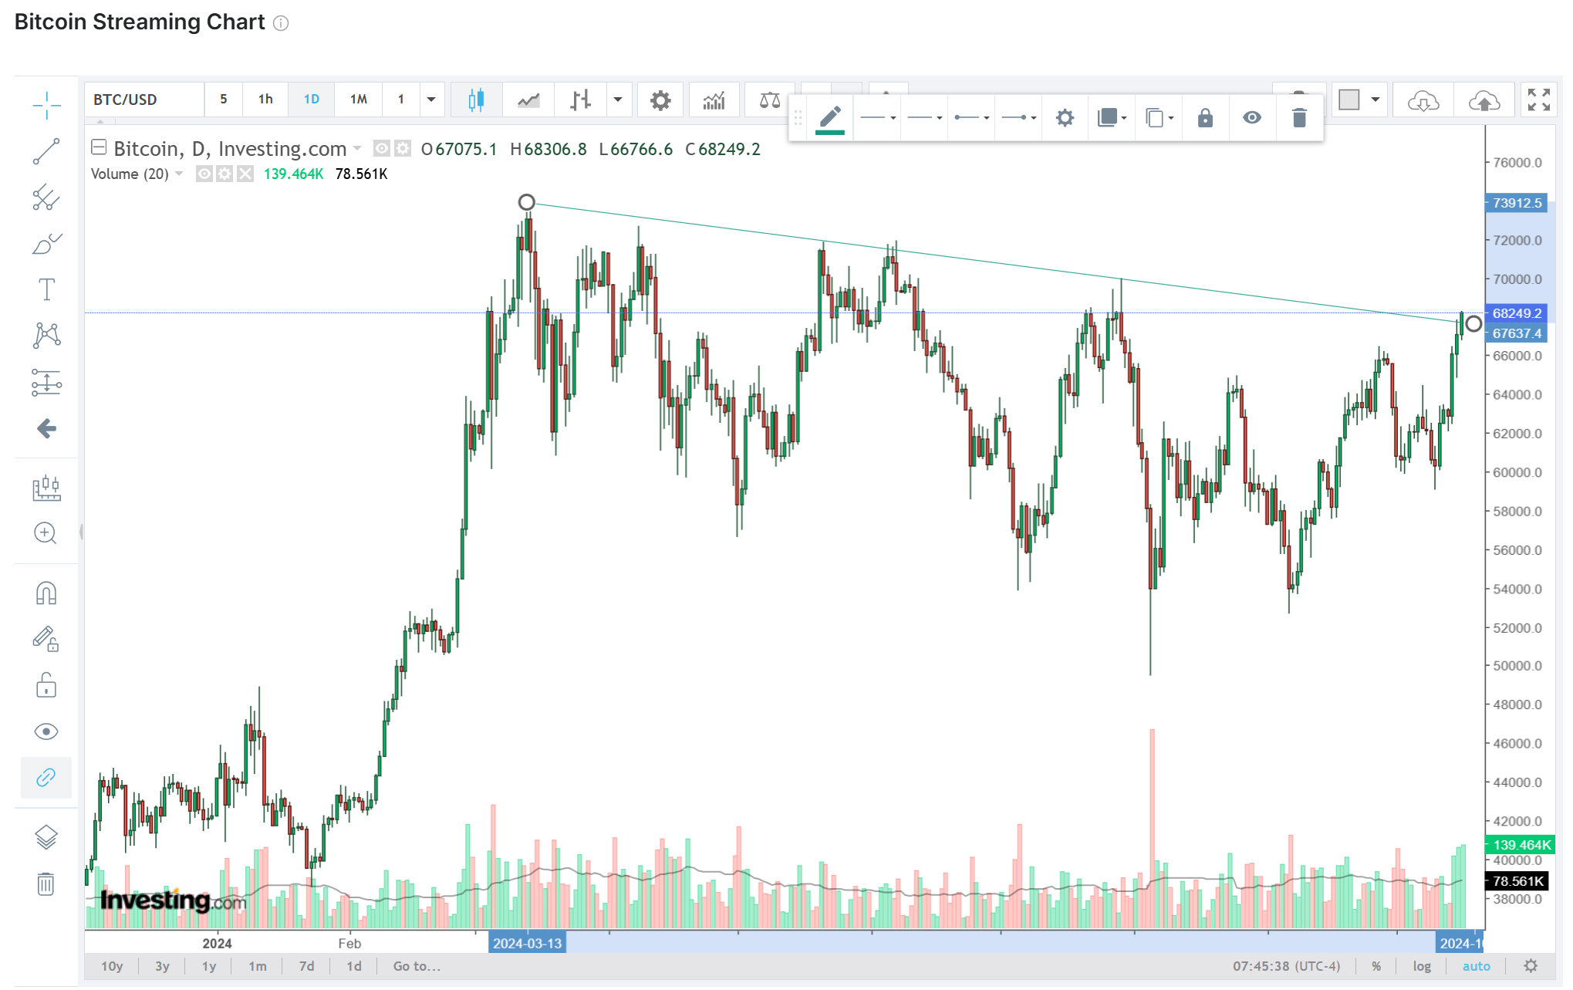
Task: Select the trend line drawing tool
Action: coord(46,151)
